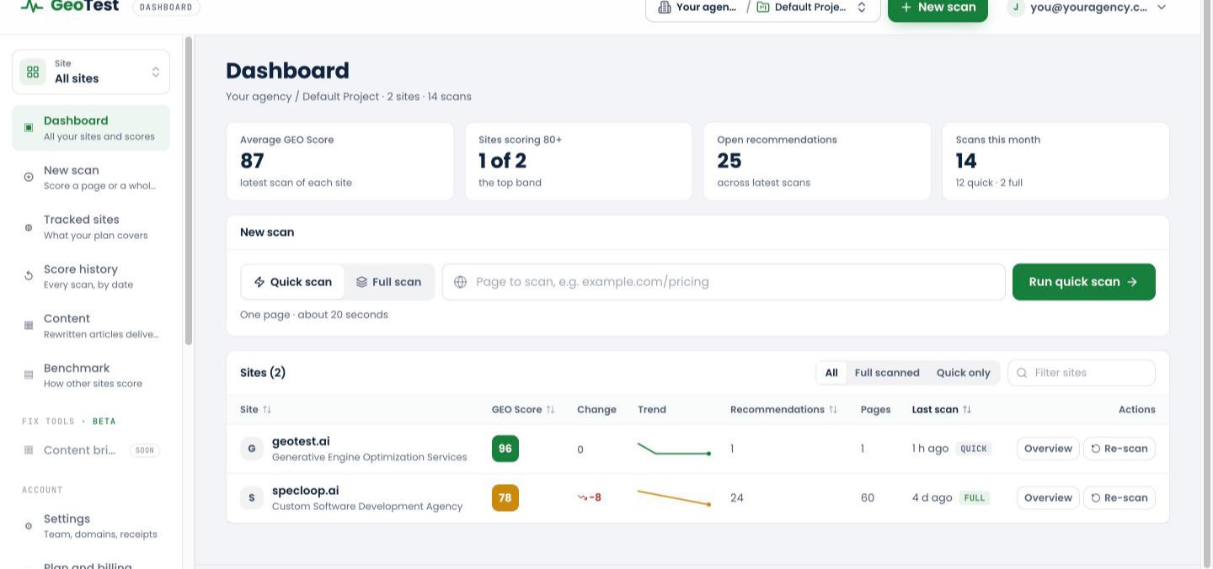Open Benchmark sidebar page

coord(91,375)
